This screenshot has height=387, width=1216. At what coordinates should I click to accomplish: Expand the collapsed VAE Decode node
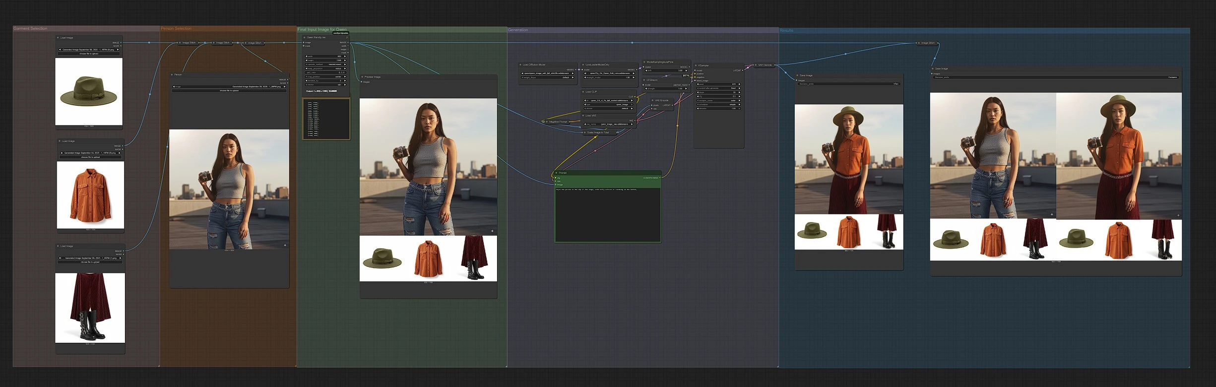[756, 65]
